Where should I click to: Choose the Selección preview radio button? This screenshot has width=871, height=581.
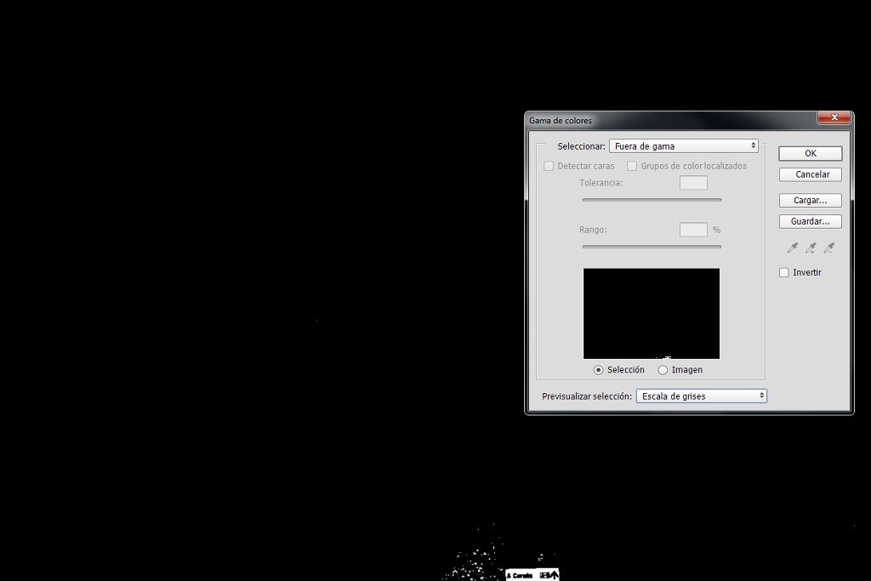[598, 370]
